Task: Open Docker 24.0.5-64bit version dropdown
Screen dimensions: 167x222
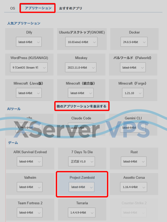Action: (134, 42)
